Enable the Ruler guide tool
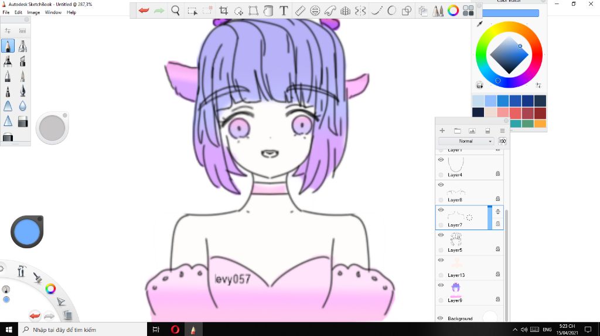Image resolution: width=600 pixels, height=336 pixels. tap(300, 11)
